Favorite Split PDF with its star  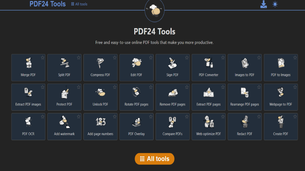79,58
